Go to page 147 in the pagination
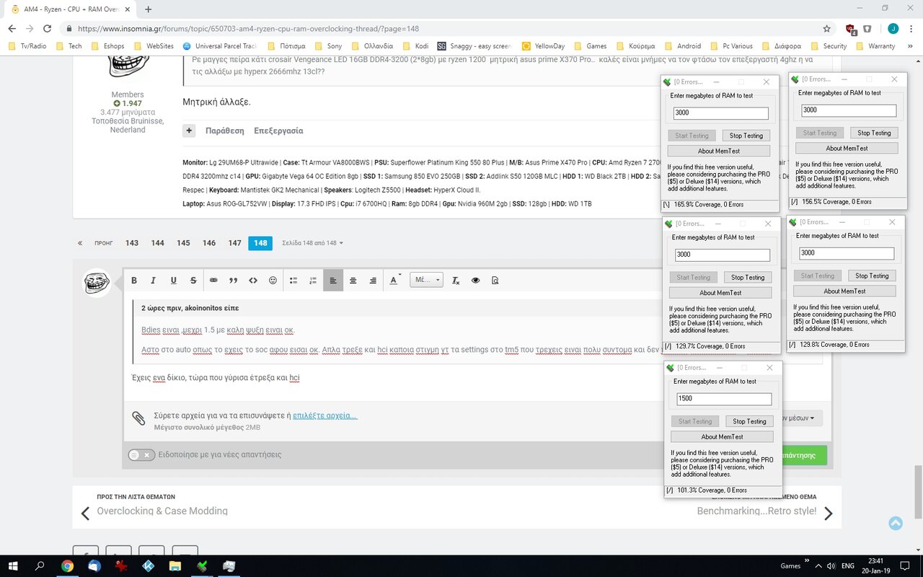The width and height of the screenshot is (923, 577). click(235, 243)
